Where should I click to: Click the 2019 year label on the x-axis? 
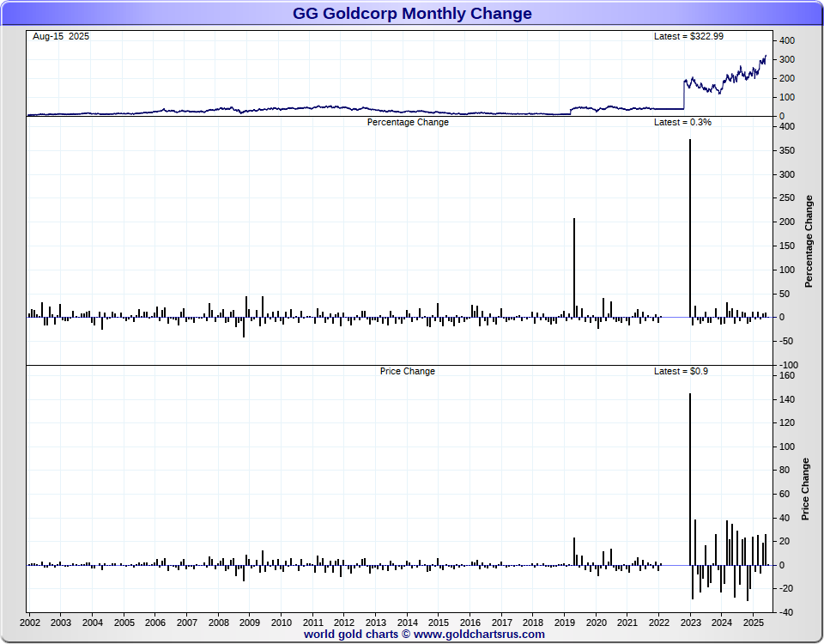coord(564,623)
